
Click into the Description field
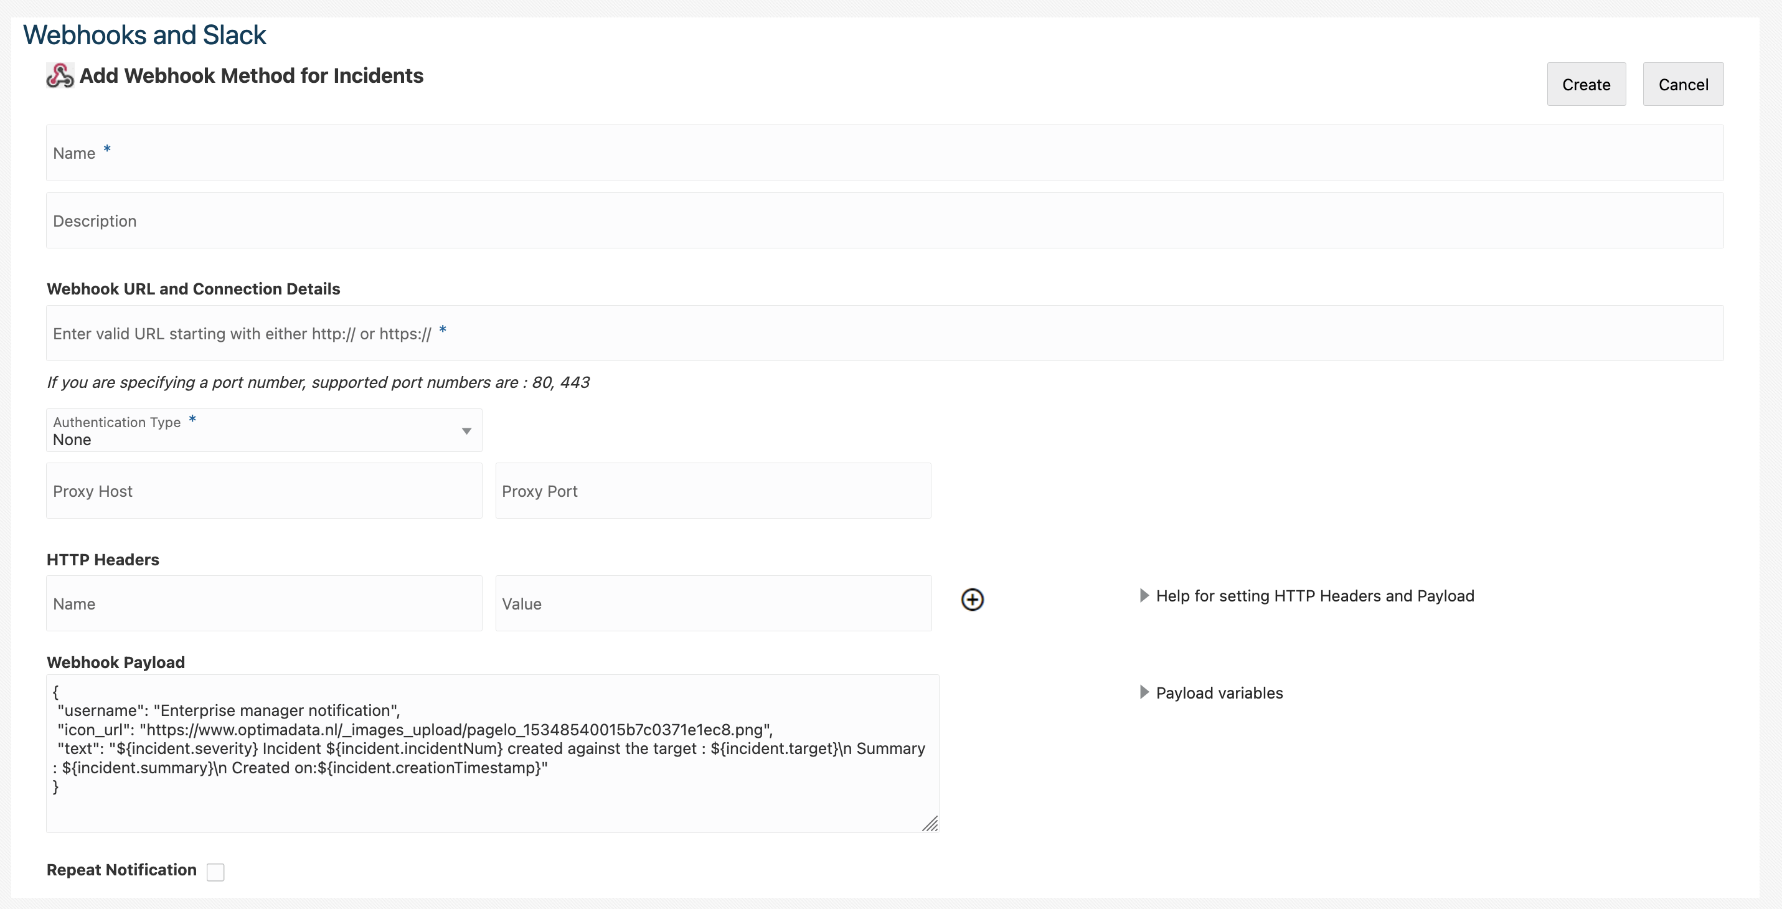(884, 220)
